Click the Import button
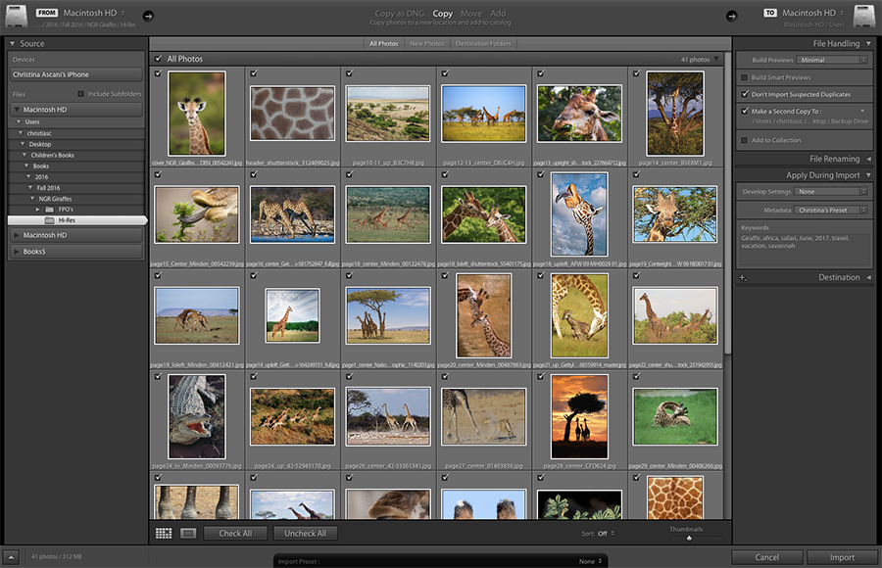The height and width of the screenshot is (568, 882). (x=842, y=557)
